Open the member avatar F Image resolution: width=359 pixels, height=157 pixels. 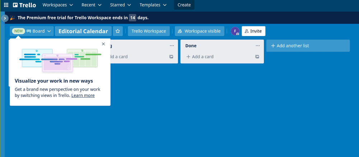click(x=235, y=31)
